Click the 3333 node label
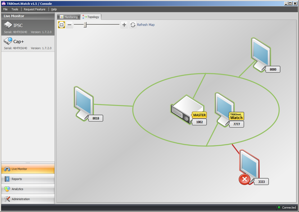299x212 pixels. tap(261, 182)
